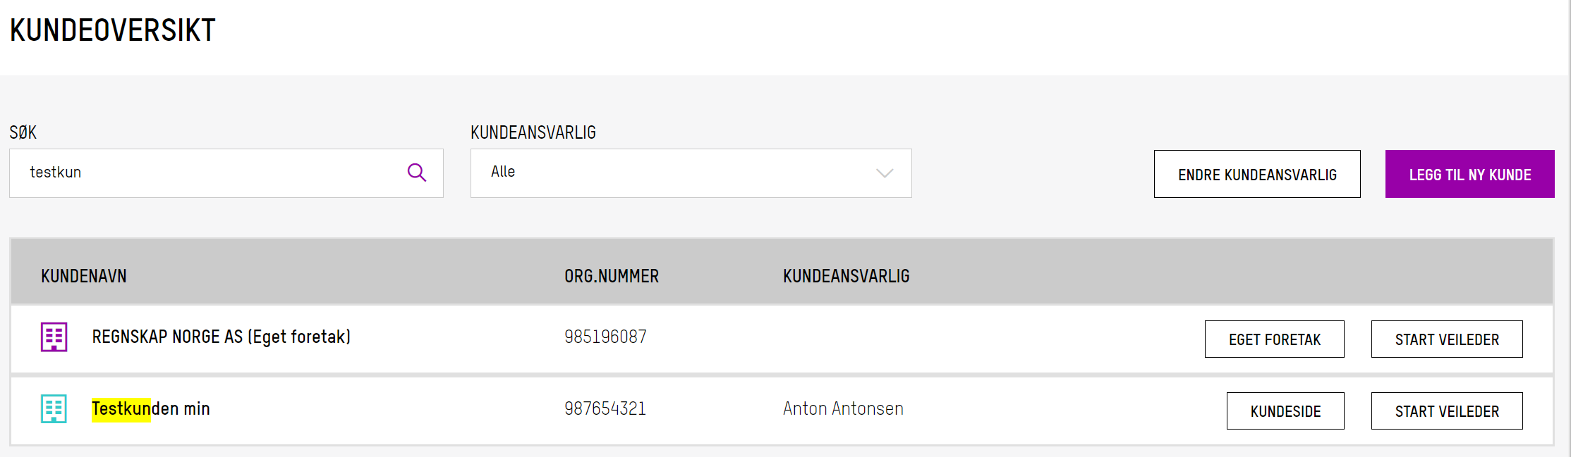The height and width of the screenshot is (457, 1571).
Task: Click org number 987654321
Action: pos(605,409)
